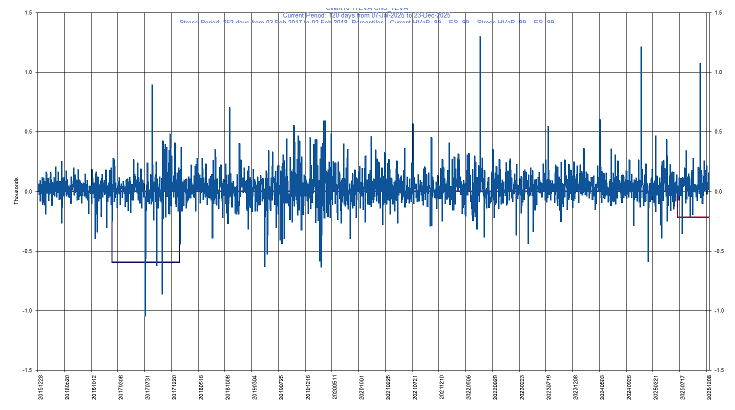Select the 20220929 date axis label
Viewport: 735px width, 410px height.
coord(495,388)
